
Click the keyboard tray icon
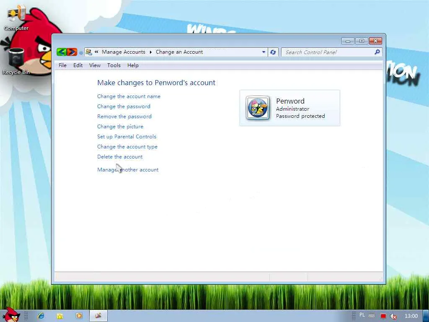(372, 316)
